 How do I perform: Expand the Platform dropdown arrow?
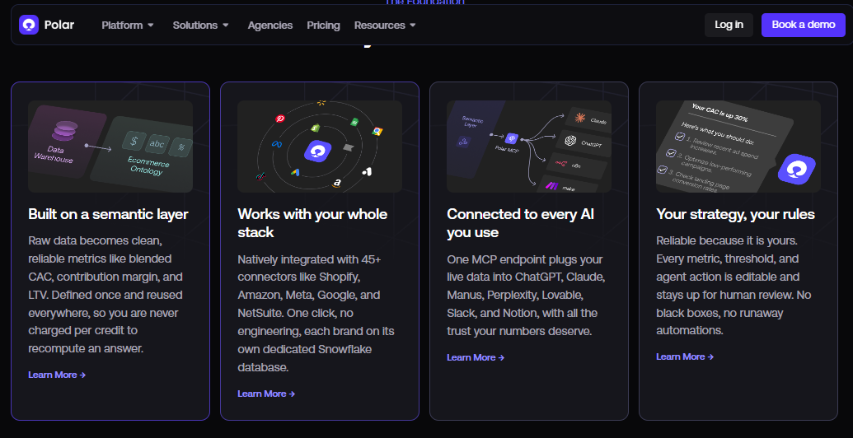coord(151,25)
